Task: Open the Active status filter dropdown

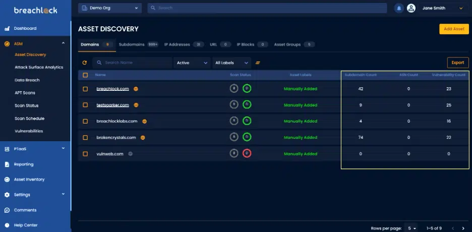Action: (x=192, y=63)
